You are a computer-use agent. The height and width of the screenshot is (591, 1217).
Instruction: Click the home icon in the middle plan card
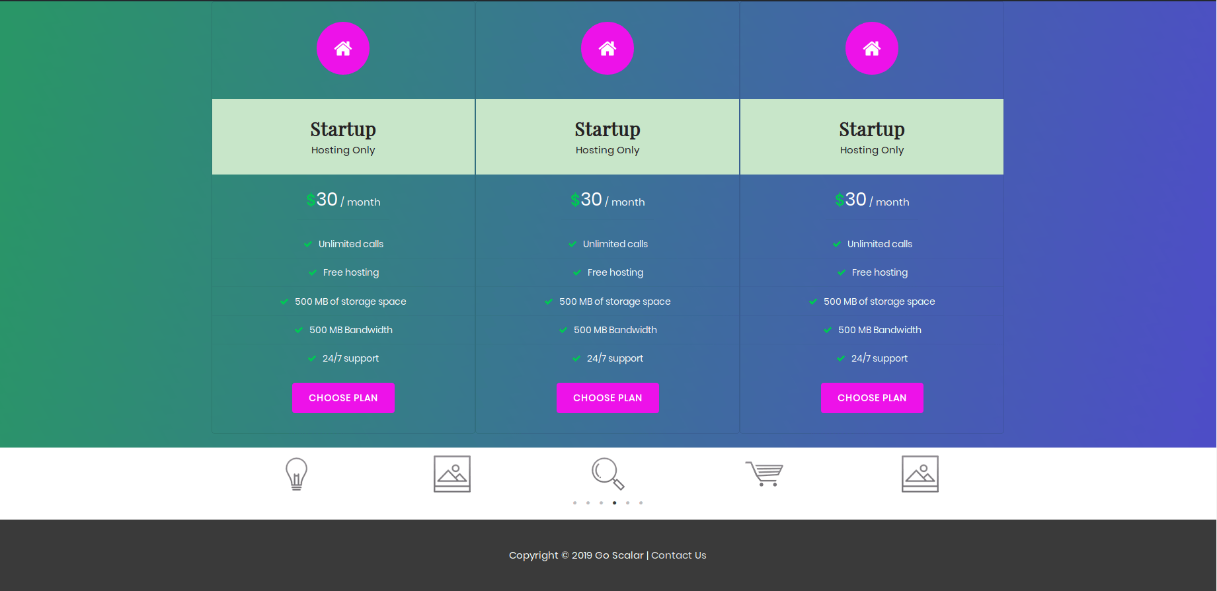point(608,48)
